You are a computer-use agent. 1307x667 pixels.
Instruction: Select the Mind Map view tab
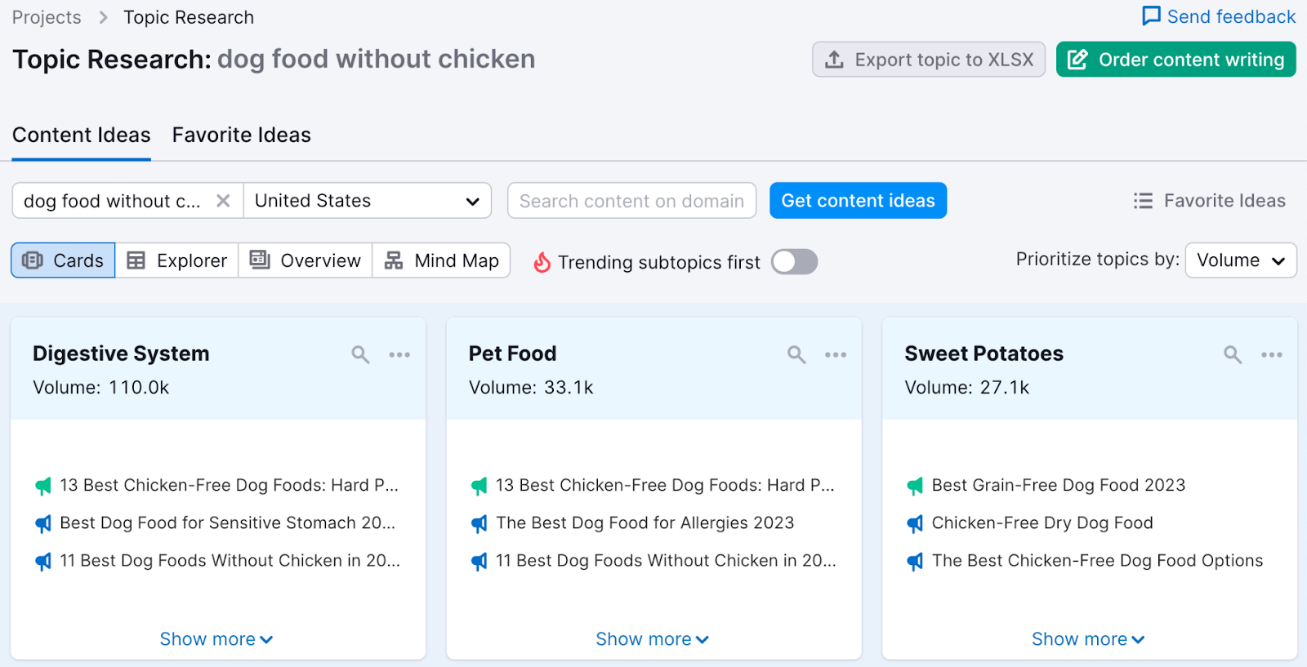click(441, 260)
